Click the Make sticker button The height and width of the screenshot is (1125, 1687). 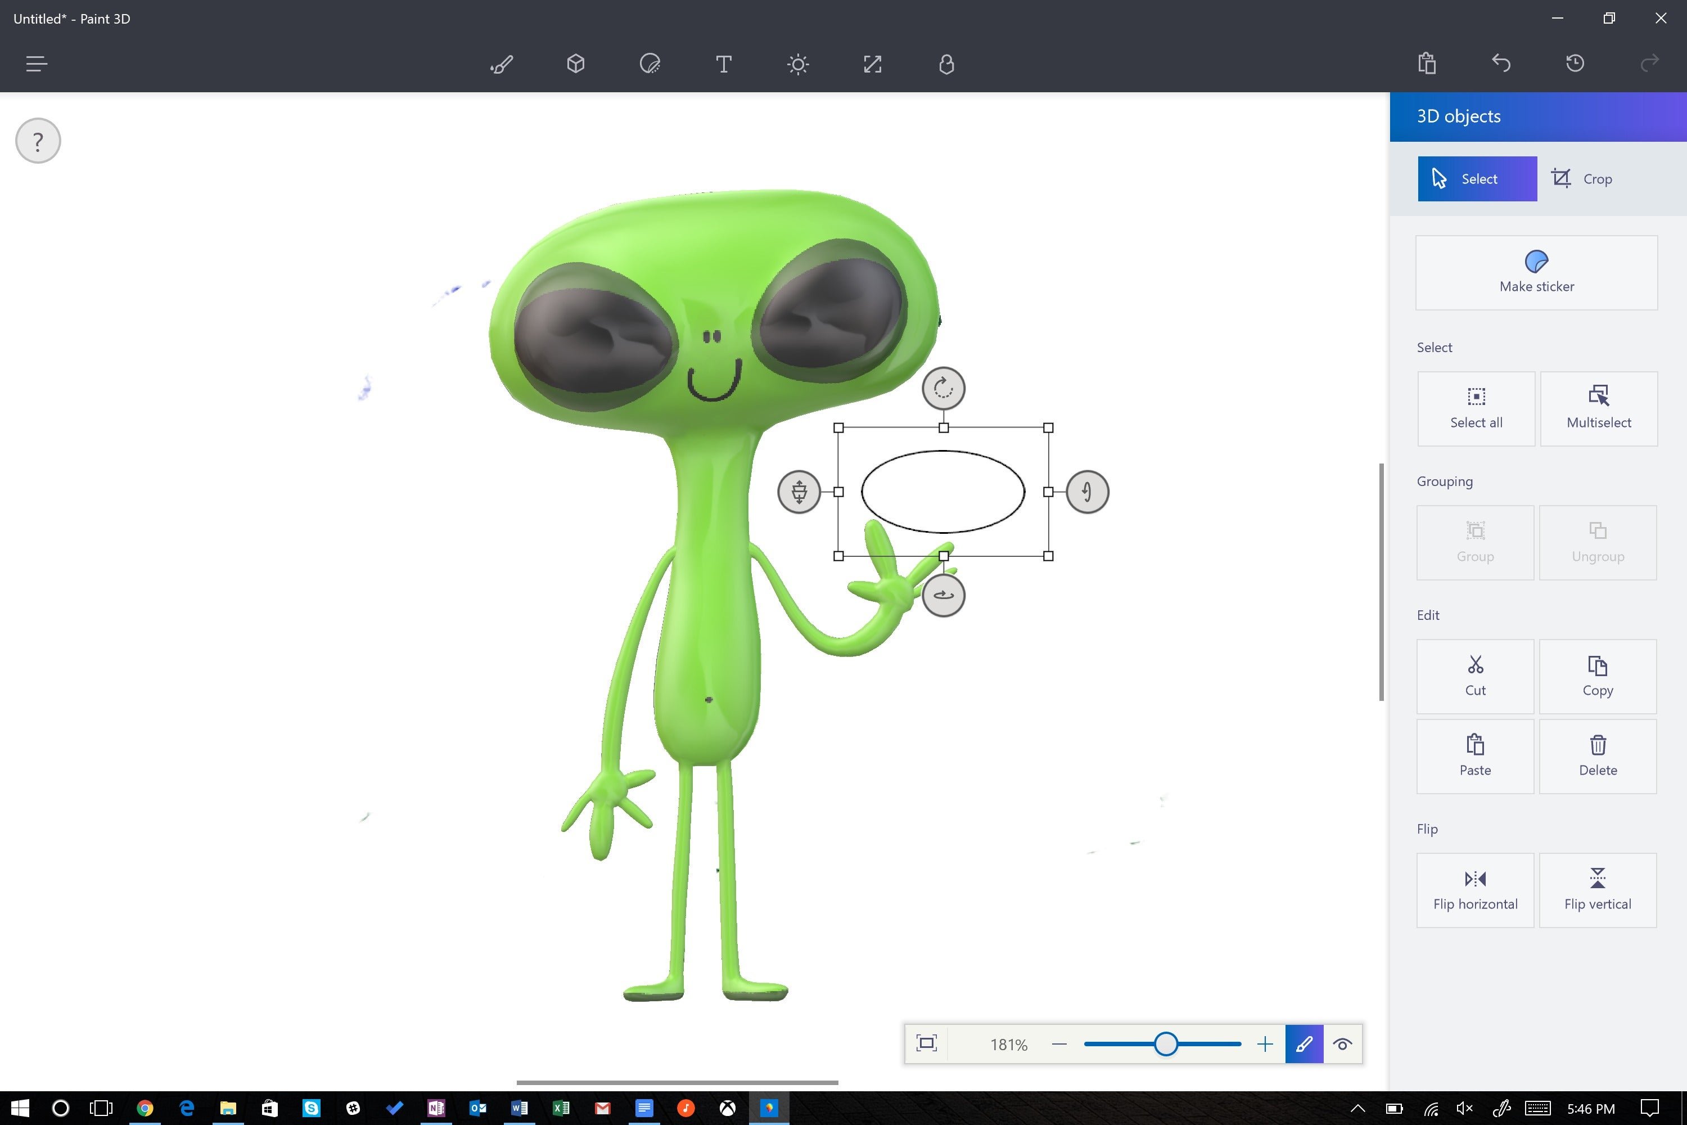click(x=1536, y=273)
